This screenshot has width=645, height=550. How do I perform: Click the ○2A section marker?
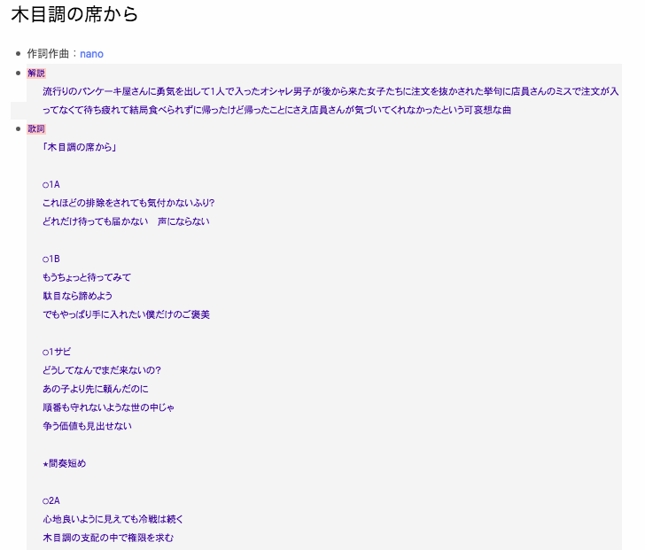[x=51, y=500]
